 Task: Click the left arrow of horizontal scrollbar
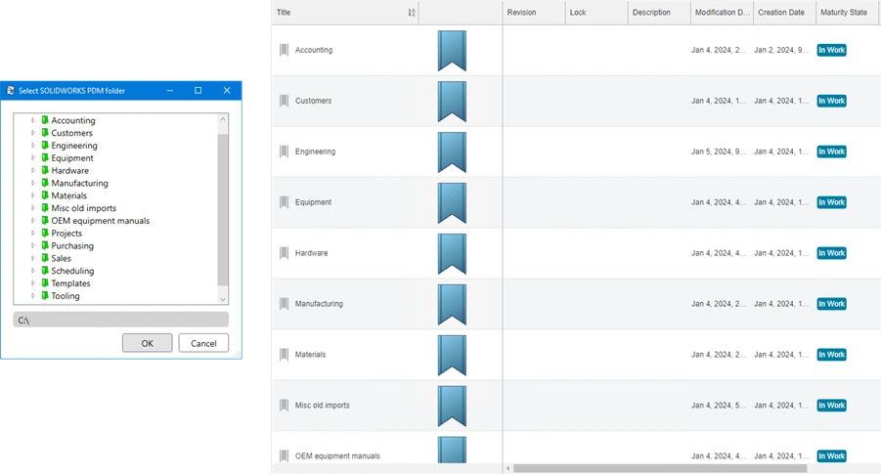click(507, 468)
